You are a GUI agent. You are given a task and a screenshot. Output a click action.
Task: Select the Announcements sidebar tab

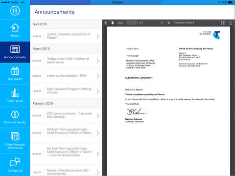pos(15,52)
